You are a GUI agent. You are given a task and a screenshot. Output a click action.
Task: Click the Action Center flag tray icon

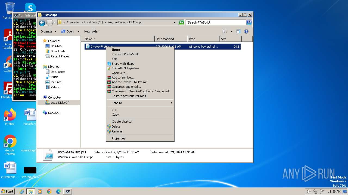tap(322, 191)
